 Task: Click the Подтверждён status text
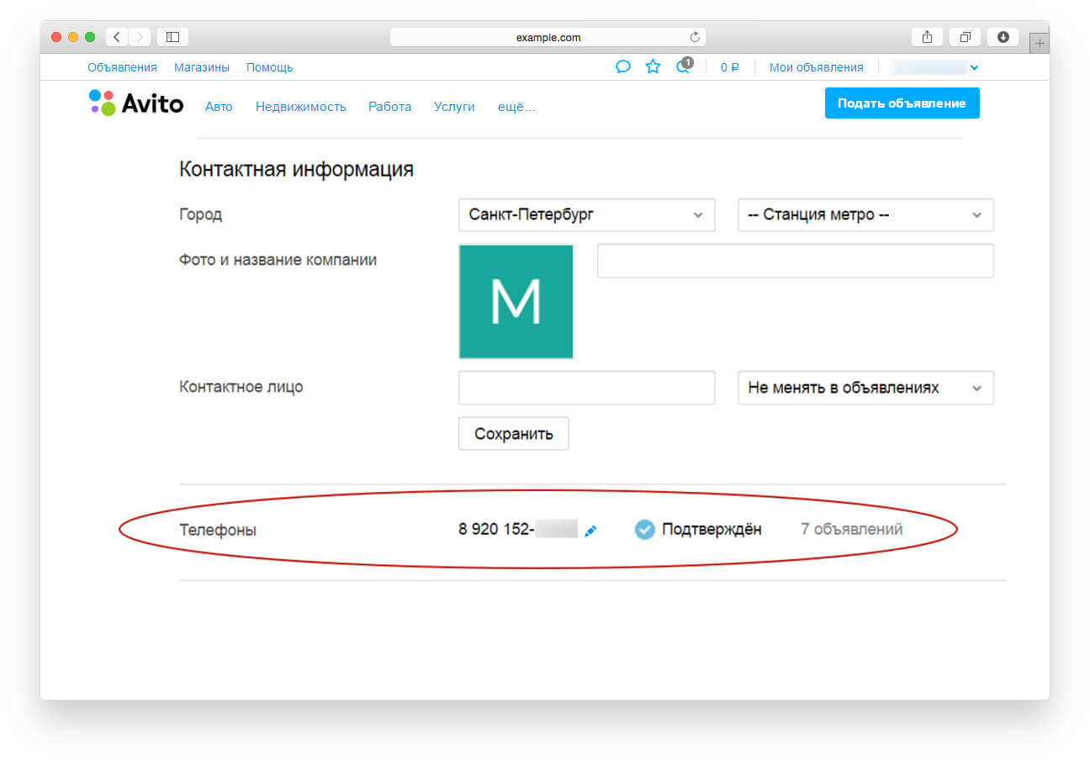tap(712, 530)
